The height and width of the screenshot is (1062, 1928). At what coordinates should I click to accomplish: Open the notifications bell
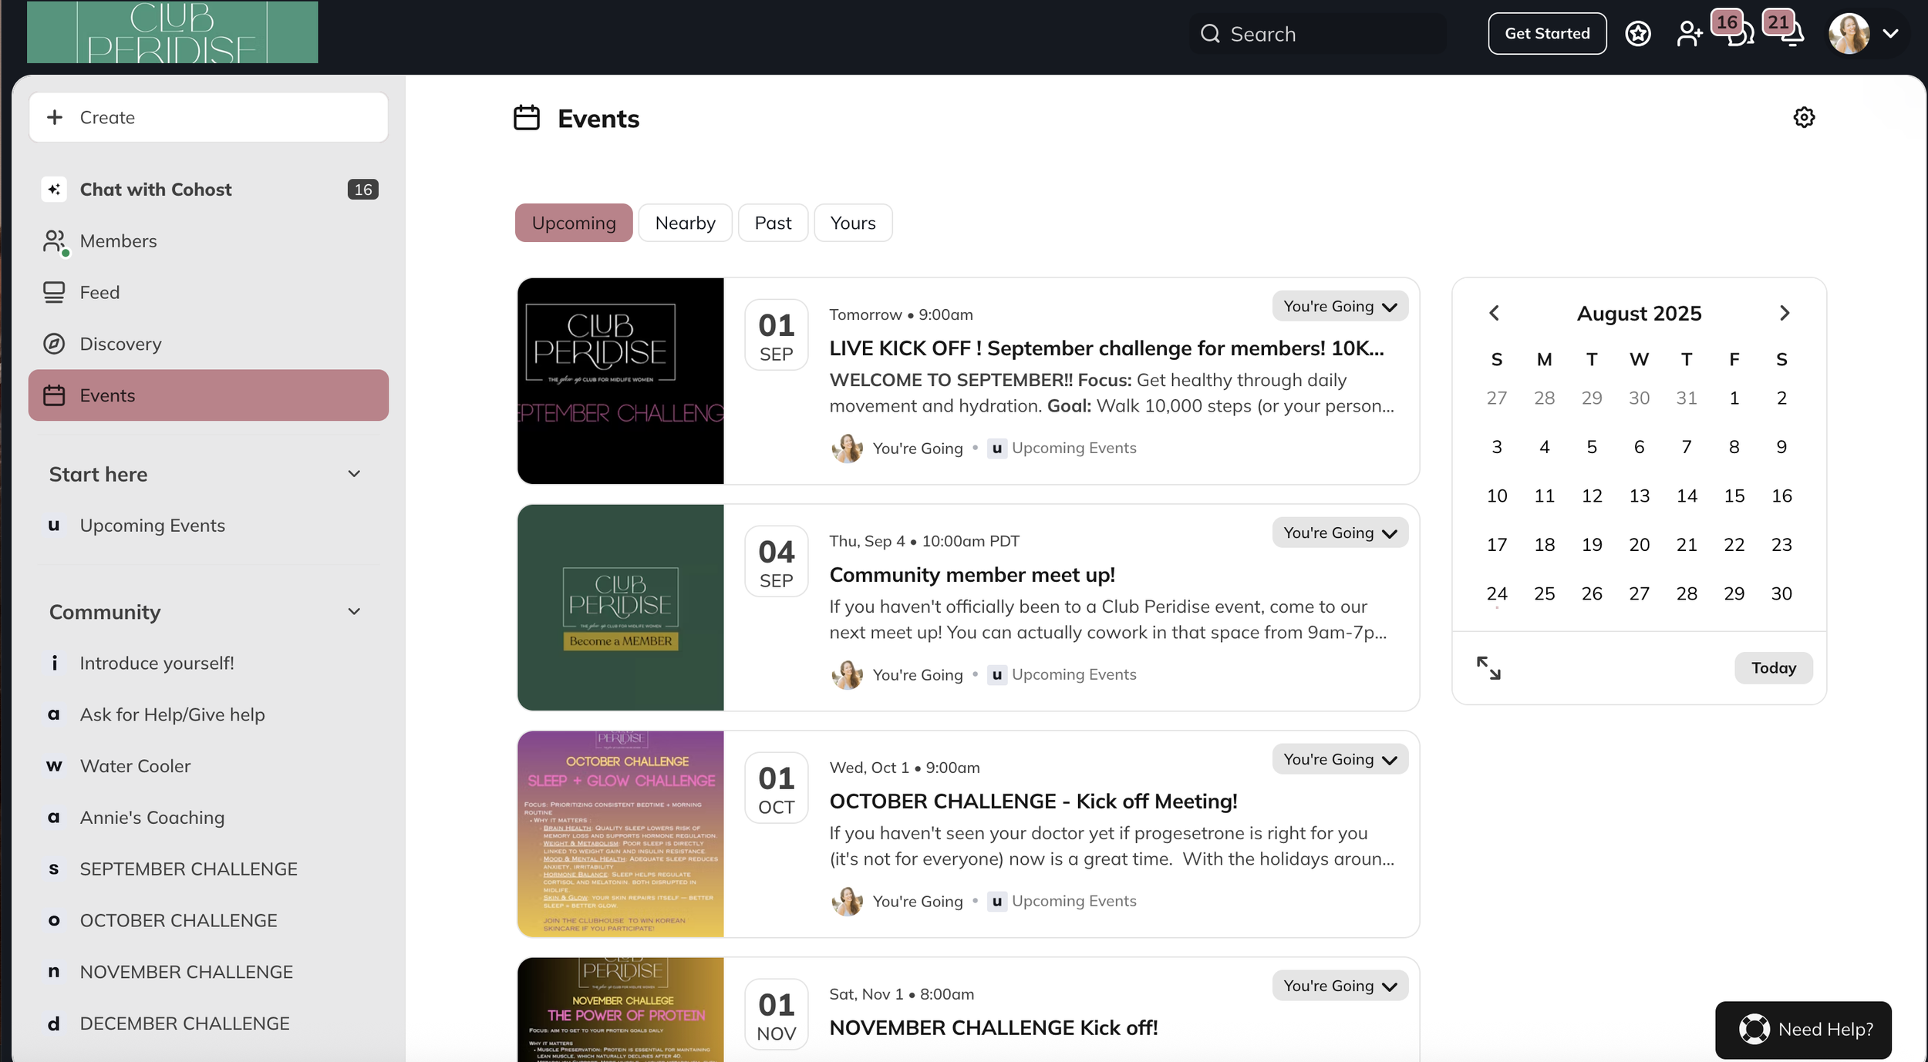pyautogui.click(x=1791, y=35)
